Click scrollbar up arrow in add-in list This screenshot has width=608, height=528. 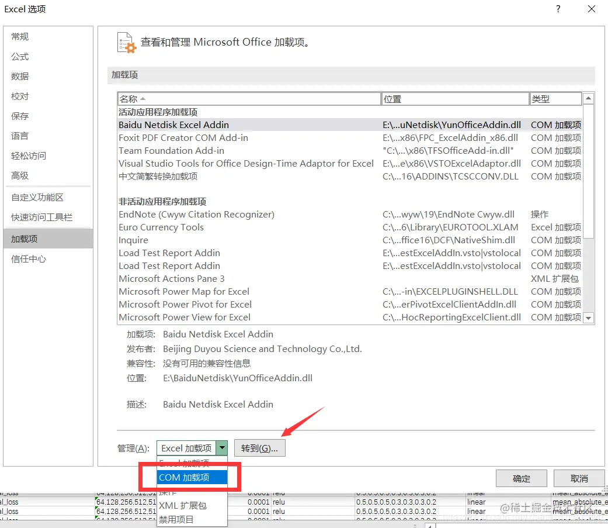click(x=588, y=99)
